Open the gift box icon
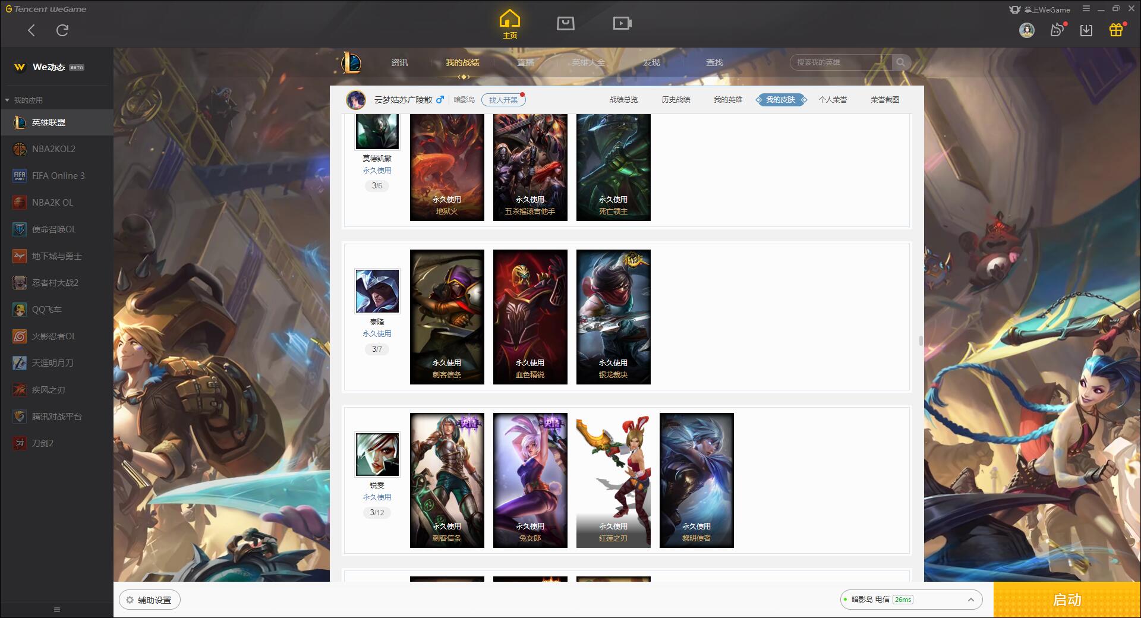Screen dimensions: 1141x618 click(1116, 30)
